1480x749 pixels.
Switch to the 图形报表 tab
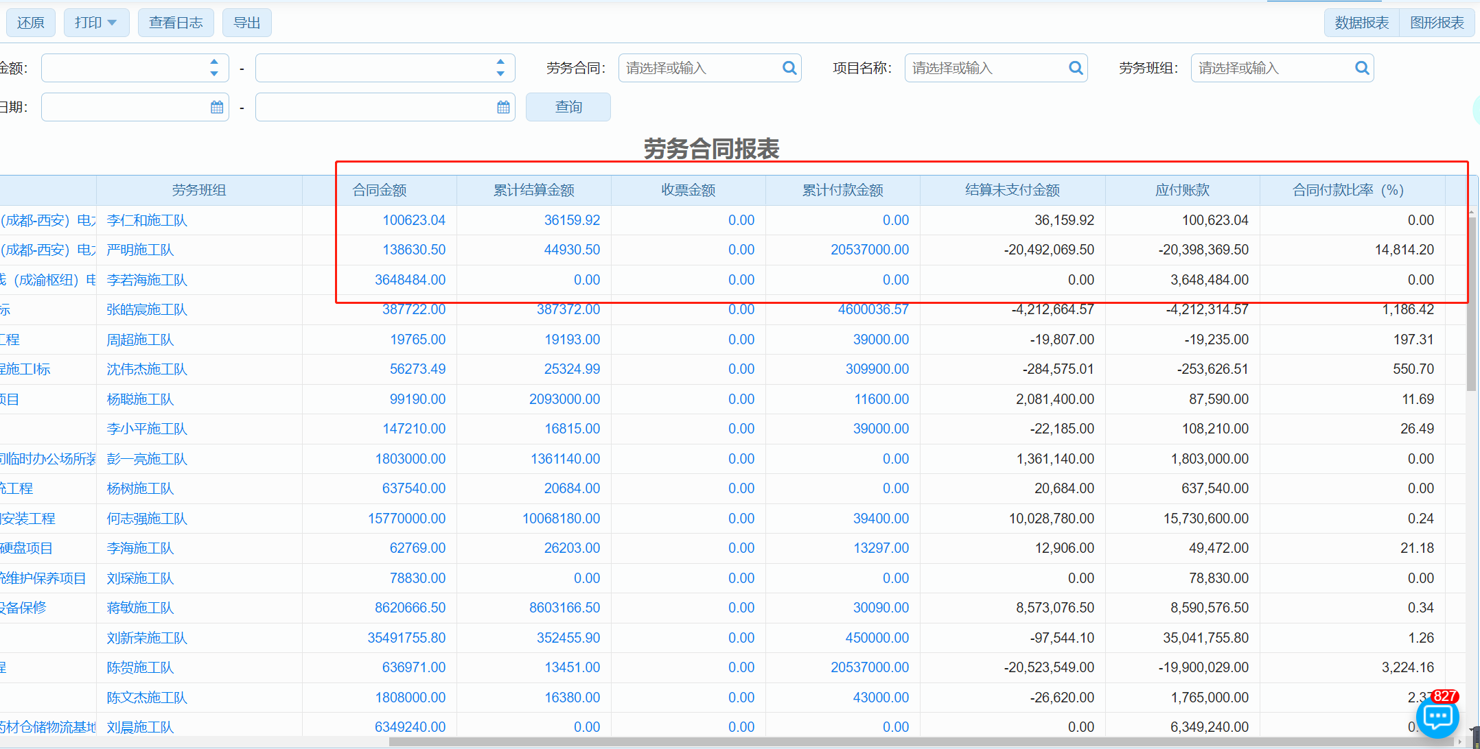tap(1437, 23)
